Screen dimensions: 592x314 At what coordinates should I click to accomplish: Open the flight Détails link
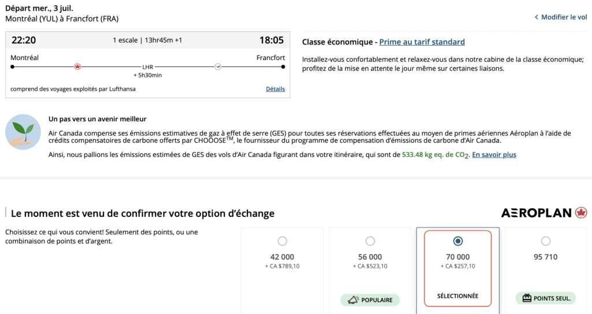(275, 89)
